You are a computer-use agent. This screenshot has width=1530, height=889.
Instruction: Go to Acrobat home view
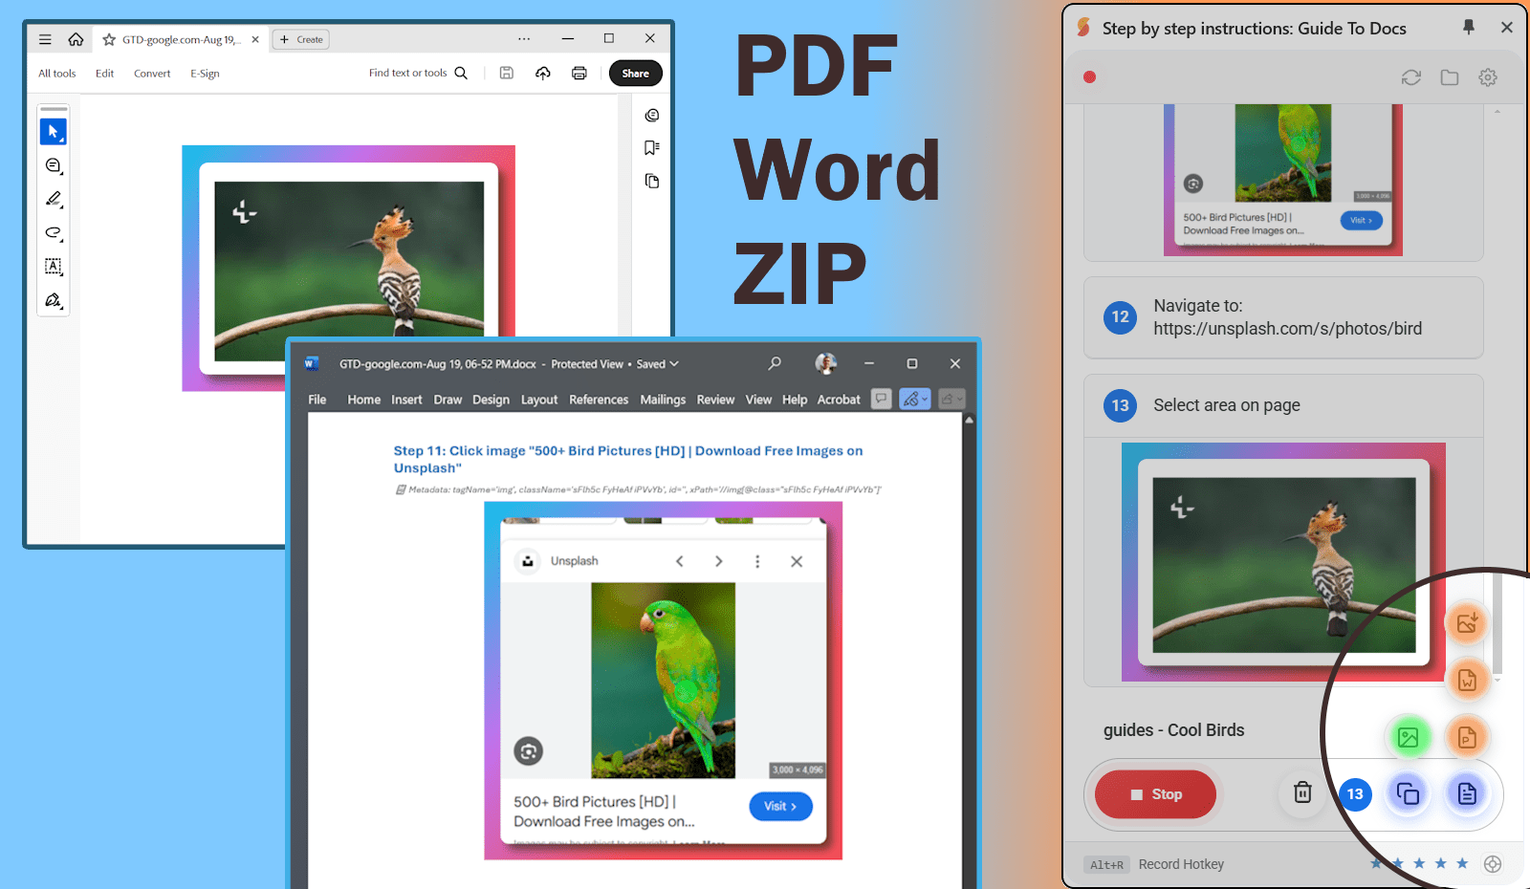(x=76, y=39)
